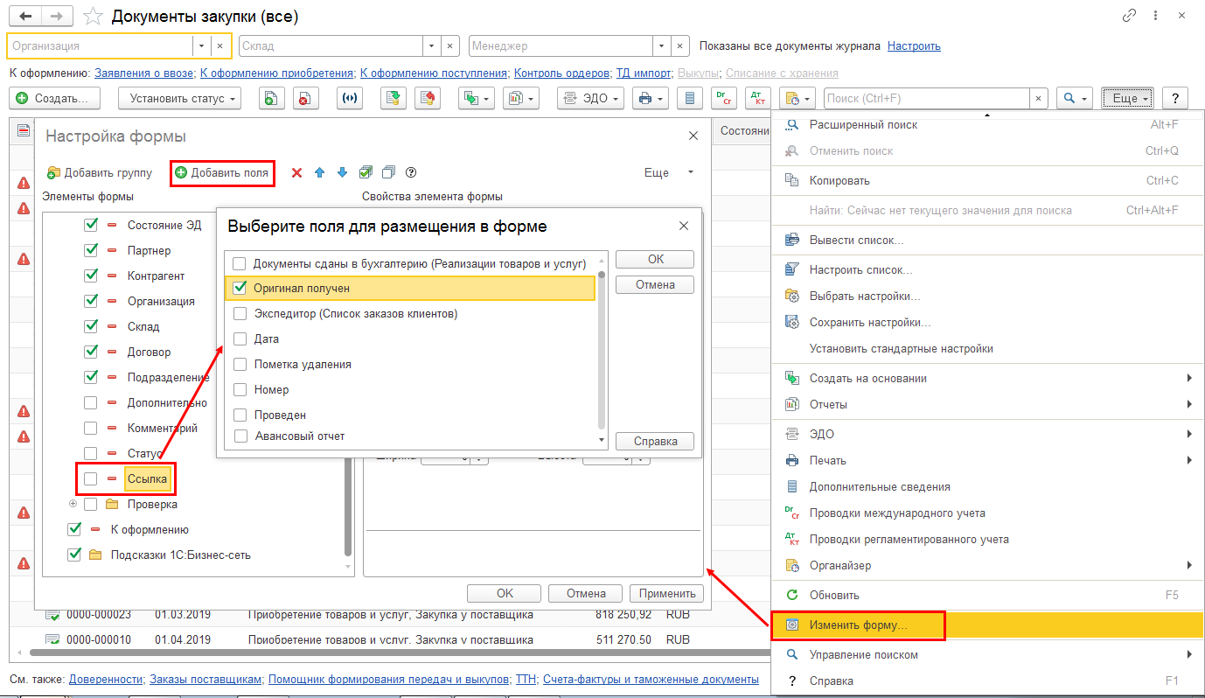The image size is (1205, 698).
Task: Delete the selected form element with the red X
Action: coord(296,172)
